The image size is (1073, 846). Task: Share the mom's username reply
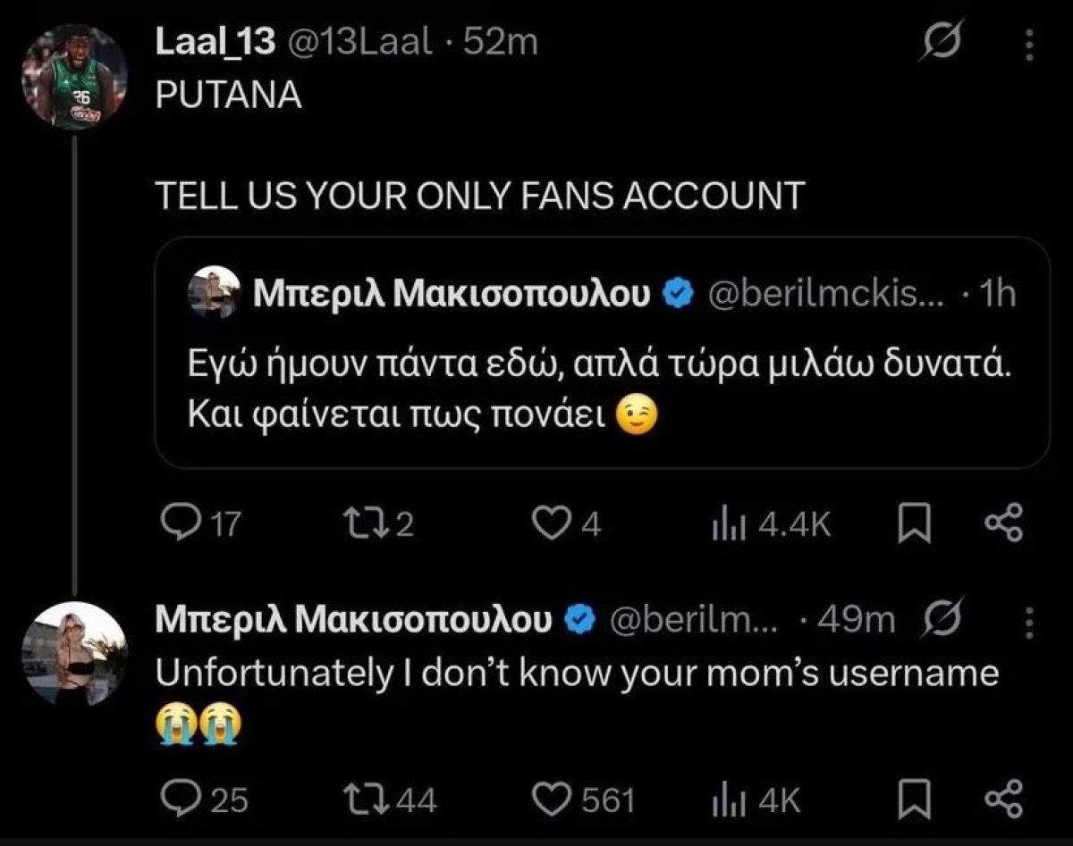point(1002,799)
